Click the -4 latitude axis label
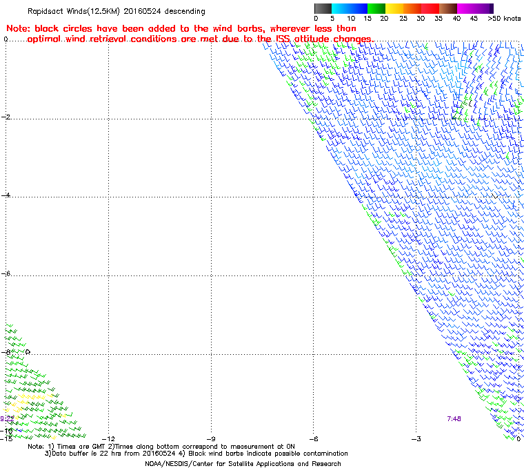This screenshot has width=524, height=475. coord(6,195)
